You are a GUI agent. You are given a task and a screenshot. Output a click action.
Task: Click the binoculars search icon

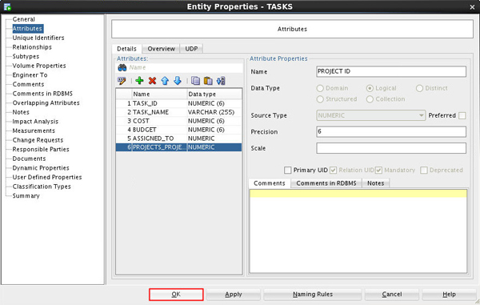(122, 68)
